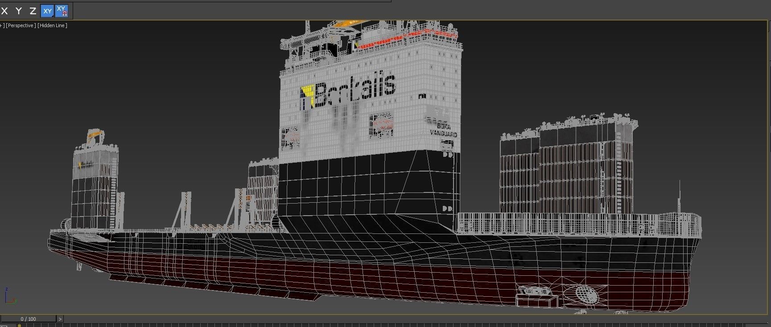The image size is (771, 327).
Task: Toggle the XY plane constraint button
Action: [47, 11]
